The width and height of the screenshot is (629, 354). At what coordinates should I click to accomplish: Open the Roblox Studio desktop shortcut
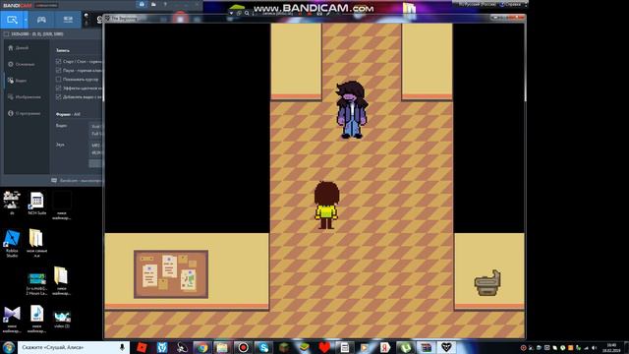click(12, 243)
